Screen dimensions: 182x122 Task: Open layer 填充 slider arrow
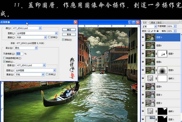[175, 31]
